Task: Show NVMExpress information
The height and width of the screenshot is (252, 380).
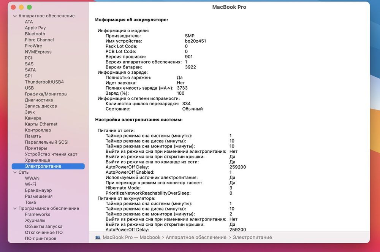Action: point(38,52)
